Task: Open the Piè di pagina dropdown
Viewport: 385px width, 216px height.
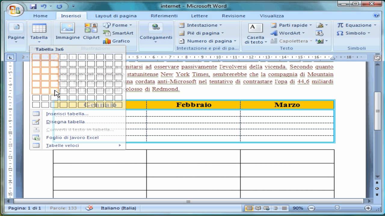Action: click(x=202, y=33)
